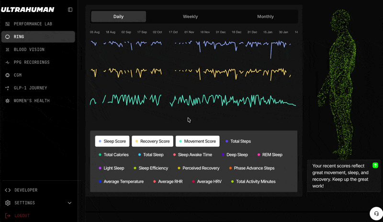383x222 pixels.
Task: Switch to the Daily tab
Action: pos(118,17)
